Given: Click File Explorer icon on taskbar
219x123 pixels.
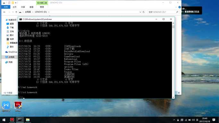Looking at the screenshot, I should pyautogui.click(x=28, y=120).
